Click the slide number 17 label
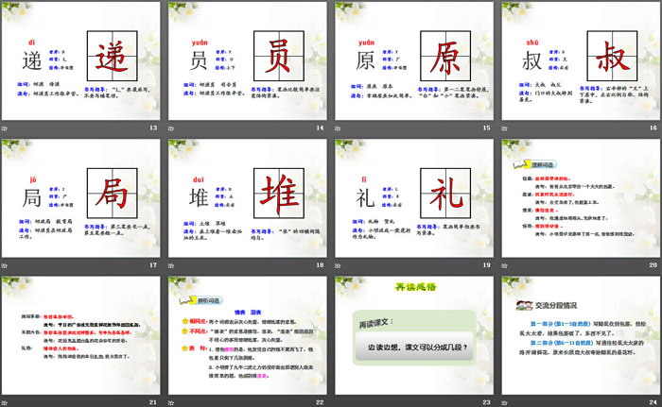 click(x=153, y=264)
